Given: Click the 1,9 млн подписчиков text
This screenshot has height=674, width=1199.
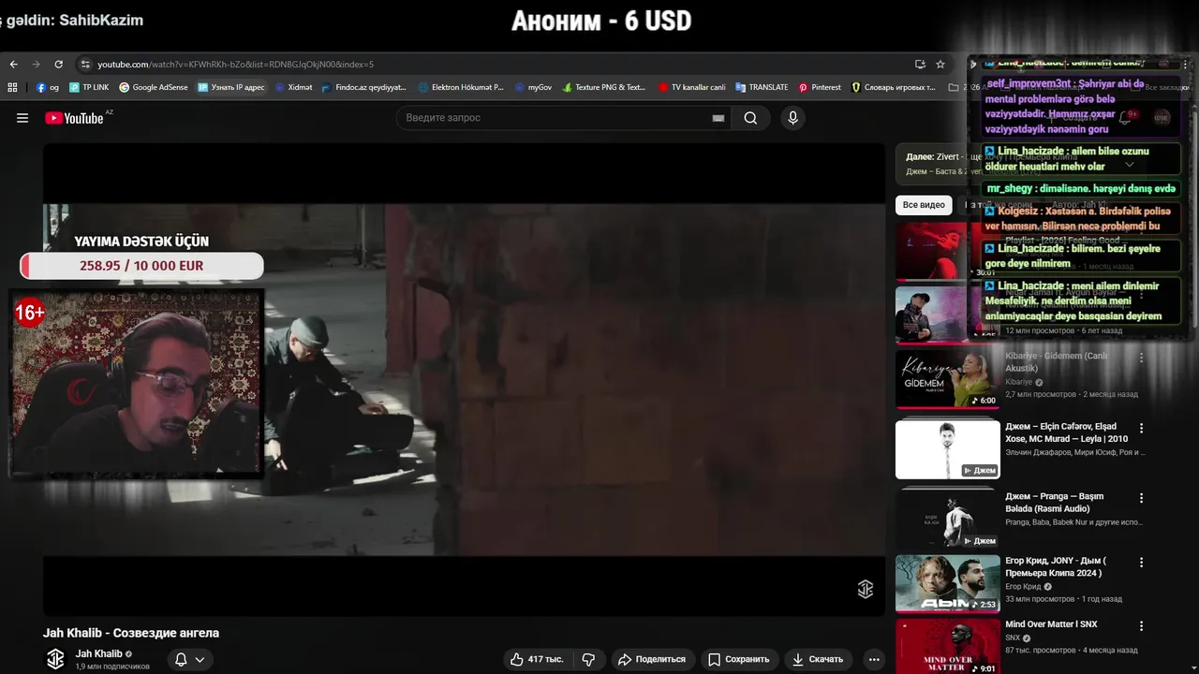Looking at the screenshot, I should [x=112, y=667].
